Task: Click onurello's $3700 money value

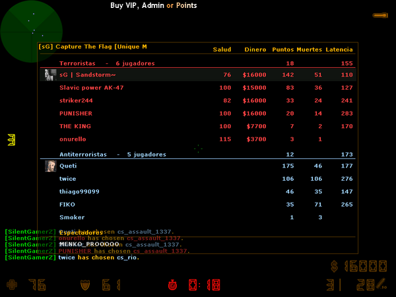Action: [x=256, y=139]
